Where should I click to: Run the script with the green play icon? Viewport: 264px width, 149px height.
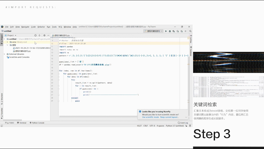click(x=166, y=31)
